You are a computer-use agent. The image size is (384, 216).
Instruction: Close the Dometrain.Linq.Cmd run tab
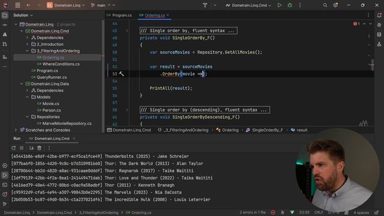click(x=74, y=139)
